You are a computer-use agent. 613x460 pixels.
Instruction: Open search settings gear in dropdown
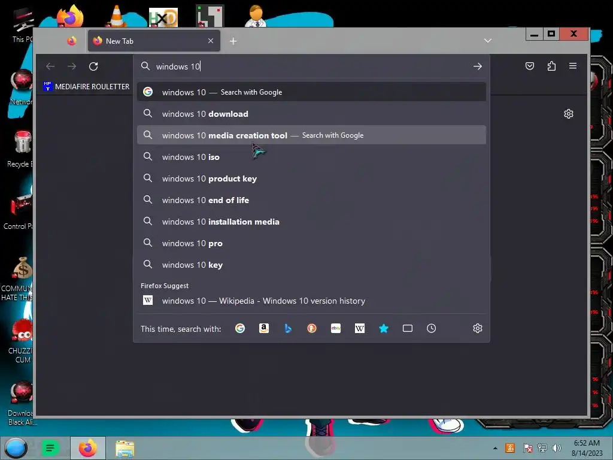coord(477,329)
